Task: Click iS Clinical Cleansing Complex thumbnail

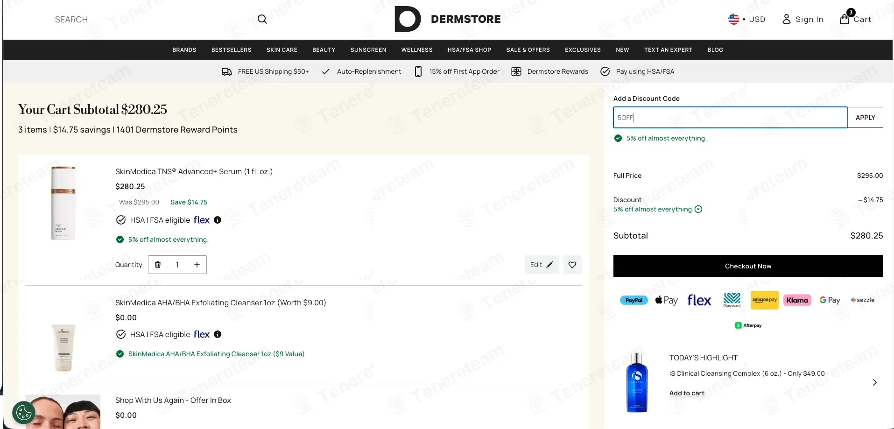Action: [x=637, y=382]
